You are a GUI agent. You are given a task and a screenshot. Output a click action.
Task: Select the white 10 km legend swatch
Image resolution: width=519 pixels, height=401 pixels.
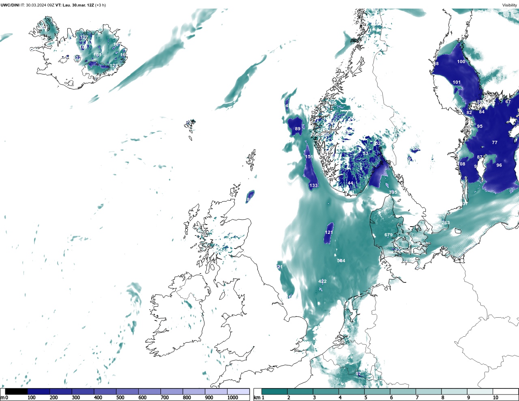click(506, 391)
